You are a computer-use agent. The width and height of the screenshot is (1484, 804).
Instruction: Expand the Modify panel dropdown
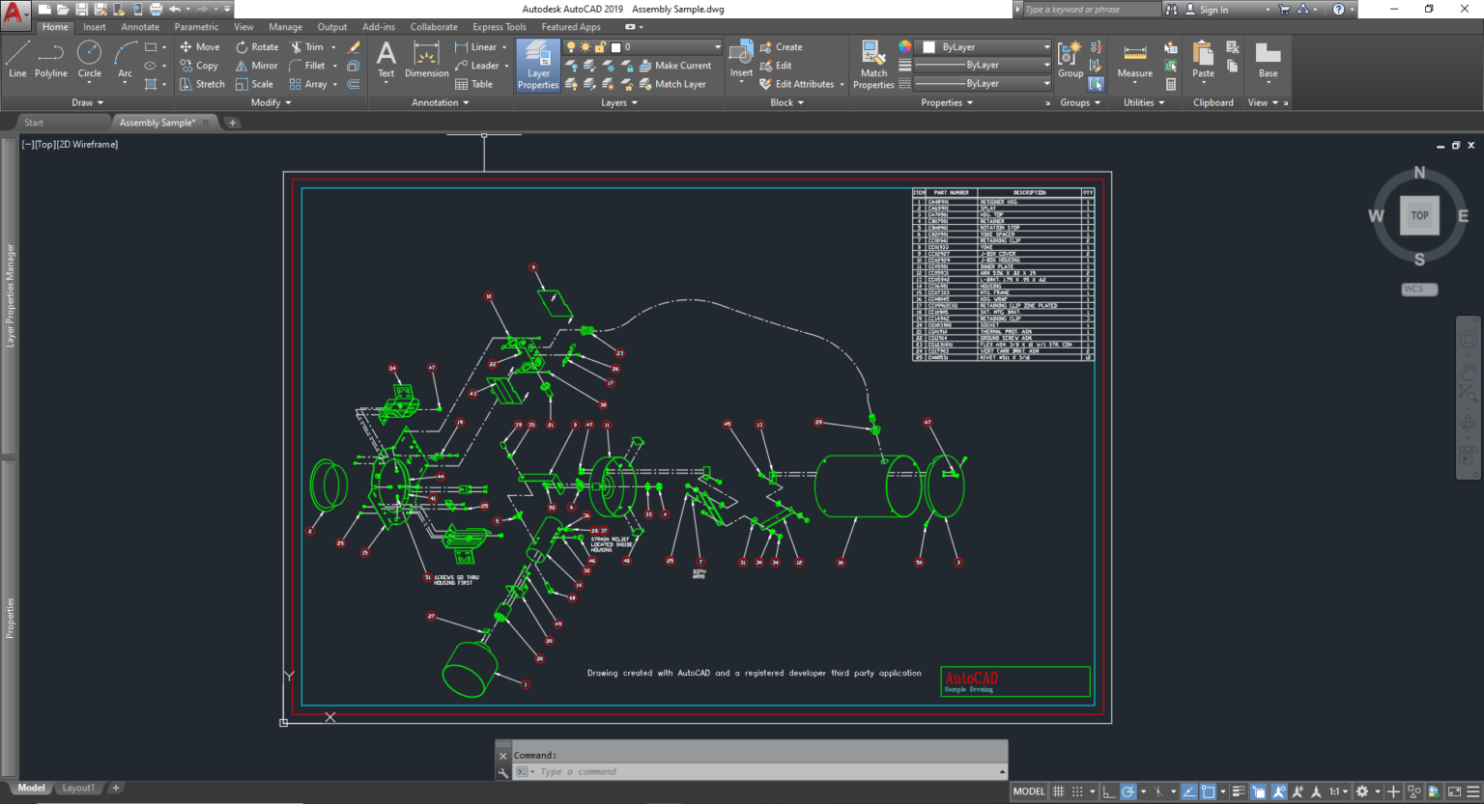click(271, 102)
